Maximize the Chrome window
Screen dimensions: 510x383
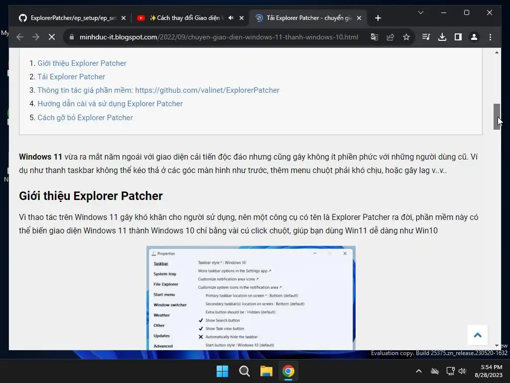(466, 12)
